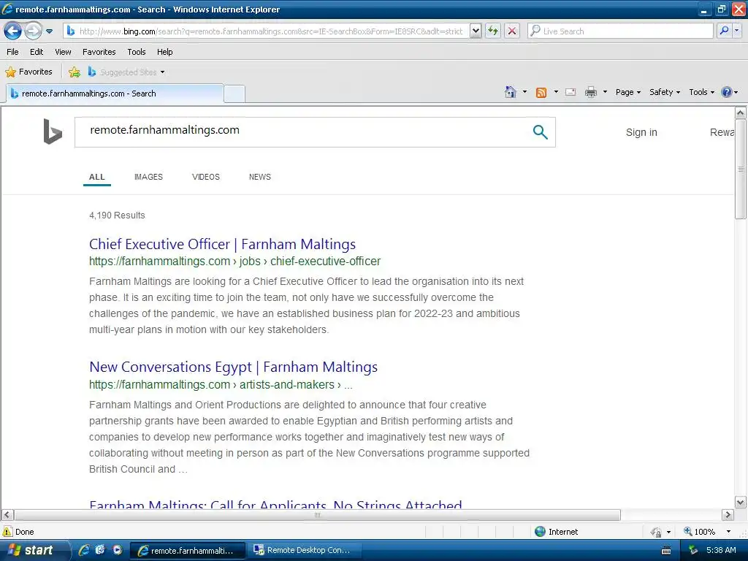Click the remote.farnhammalti... taskbar button
This screenshot has width=748, height=561.
pyautogui.click(x=188, y=551)
